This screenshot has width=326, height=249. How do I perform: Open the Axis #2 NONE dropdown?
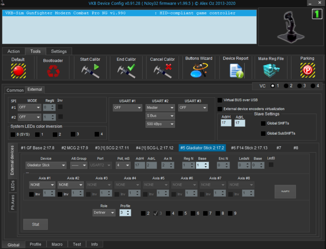pyautogui.click(x=71, y=185)
